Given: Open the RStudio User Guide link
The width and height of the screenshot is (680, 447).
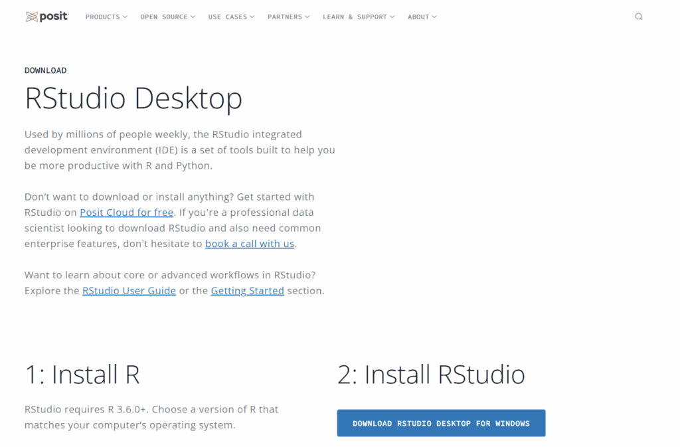Looking at the screenshot, I should click(x=129, y=291).
